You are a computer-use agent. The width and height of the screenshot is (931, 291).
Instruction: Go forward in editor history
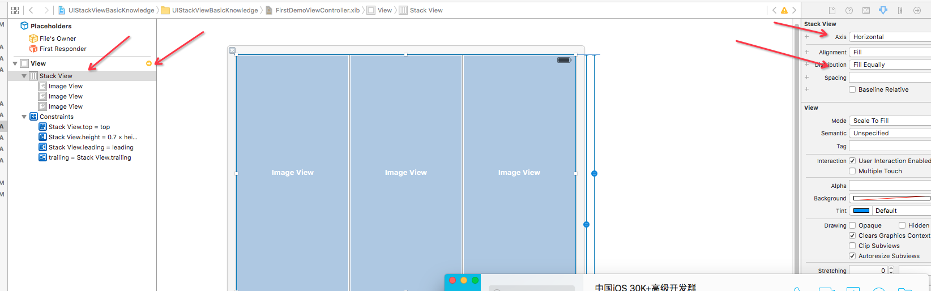[x=46, y=10]
